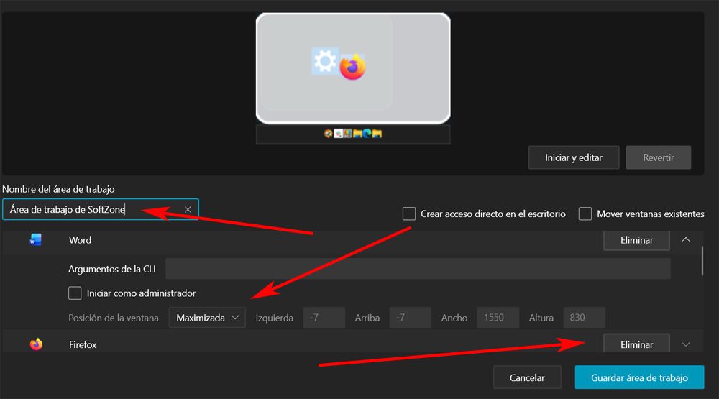
Task: Click the Nombre del área de trabajo label
Action: [x=59, y=189]
